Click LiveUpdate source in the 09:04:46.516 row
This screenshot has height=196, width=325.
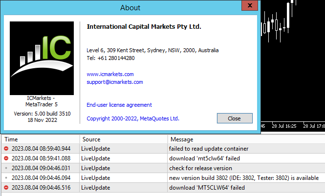coord(96,188)
